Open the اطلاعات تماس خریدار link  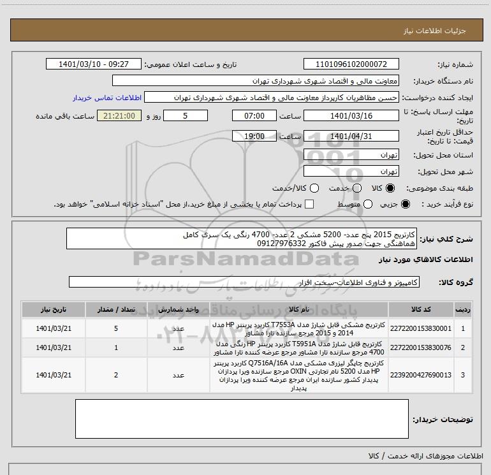click(x=107, y=98)
